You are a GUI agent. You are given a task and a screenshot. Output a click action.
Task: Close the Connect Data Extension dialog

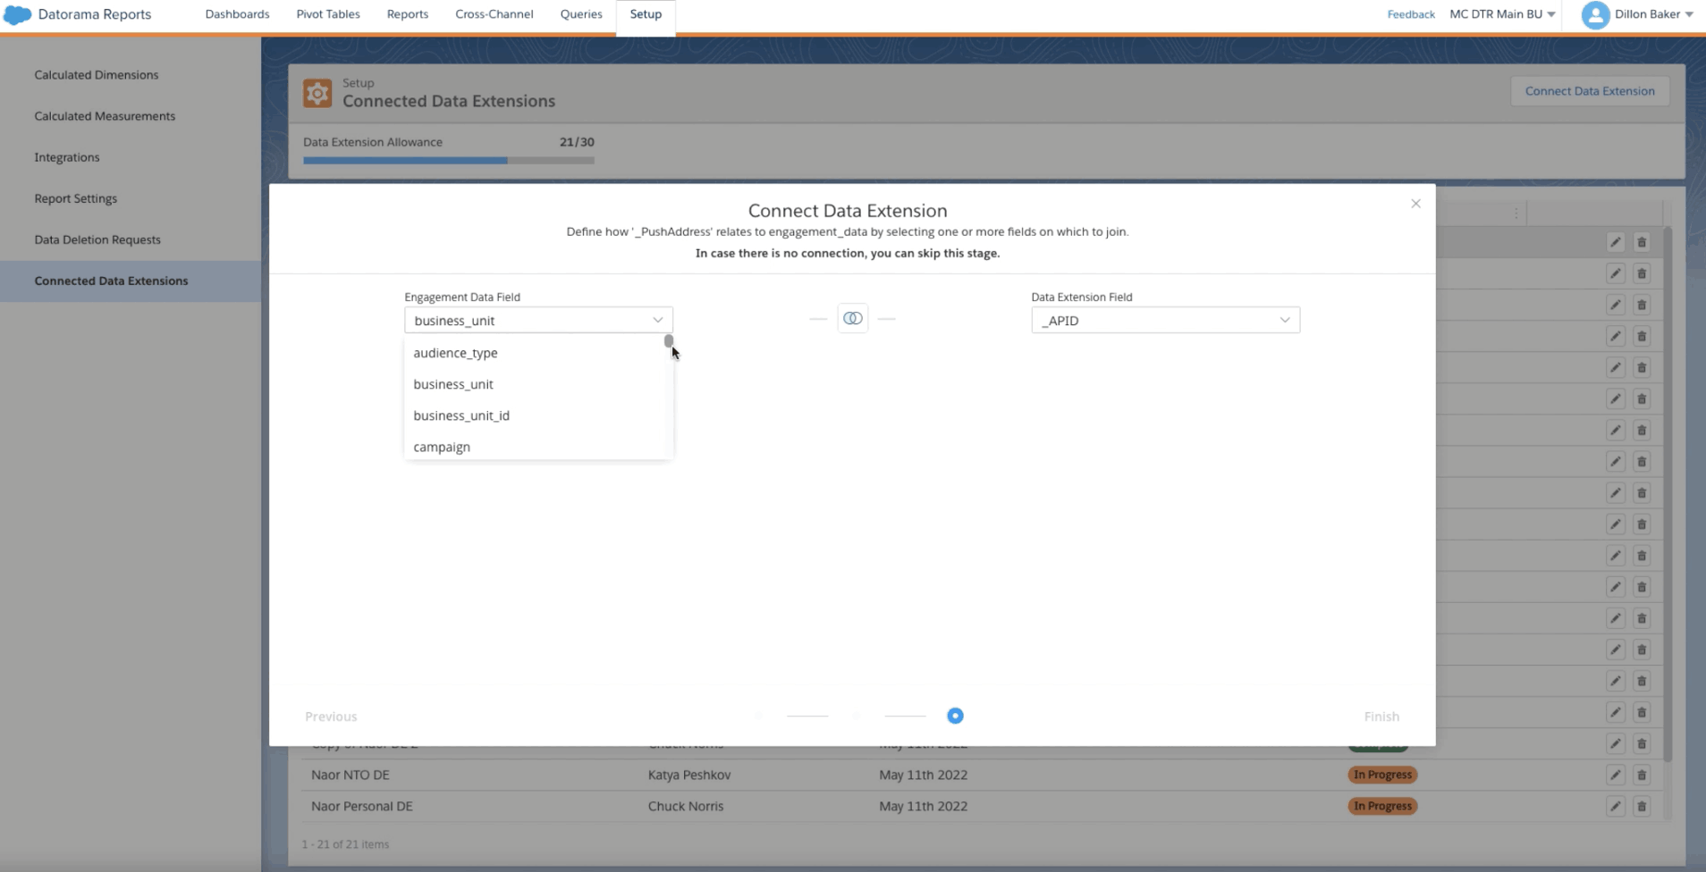(1415, 204)
